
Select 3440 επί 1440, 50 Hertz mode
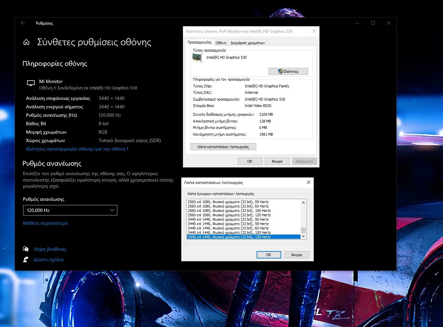243,219
